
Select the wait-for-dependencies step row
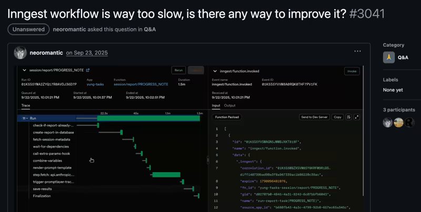[109, 146]
